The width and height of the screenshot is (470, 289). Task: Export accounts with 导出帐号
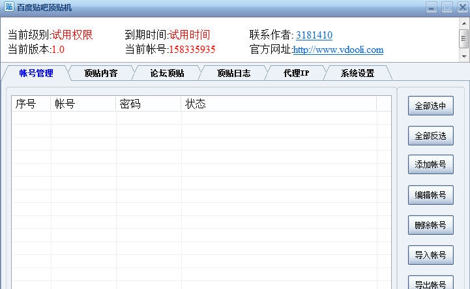tap(430, 282)
